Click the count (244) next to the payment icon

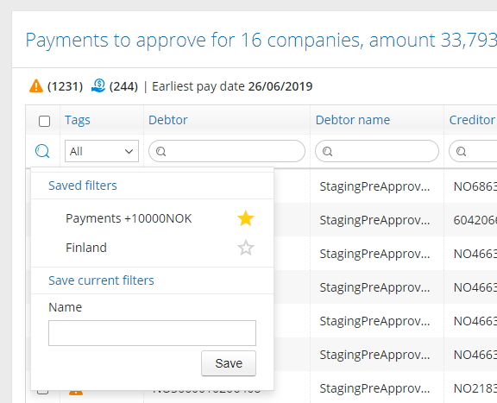click(x=123, y=86)
